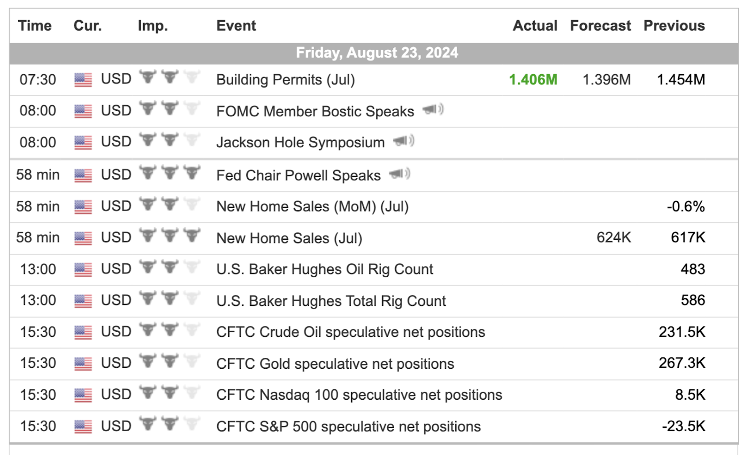
Task: Click the bull importance icons in the CFTC Gold row
Action: 170,361
